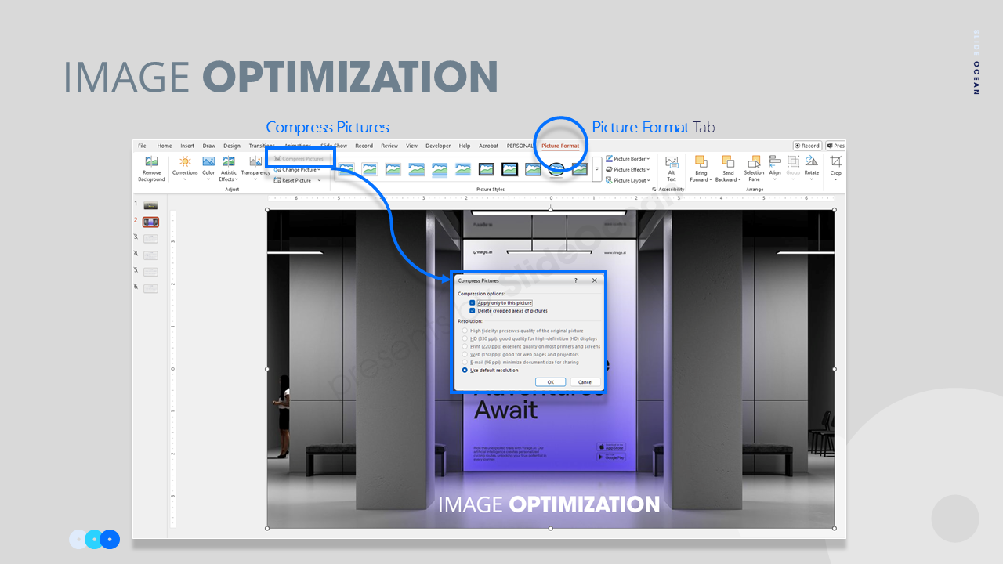Open the Picture Styles dialog launcher
Image resolution: width=1003 pixels, height=564 pixels.
[x=653, y=190]
